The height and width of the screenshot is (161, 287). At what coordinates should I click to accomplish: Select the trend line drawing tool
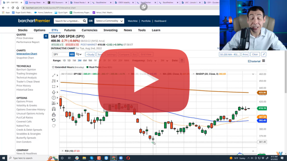pyautogui.click(x=54, y=75)
